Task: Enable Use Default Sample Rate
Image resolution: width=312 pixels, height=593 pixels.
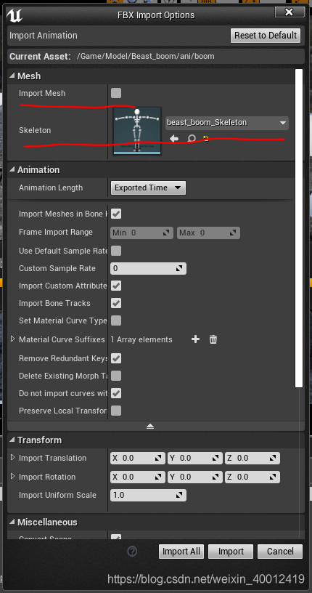Action: [x=116, y=251]
